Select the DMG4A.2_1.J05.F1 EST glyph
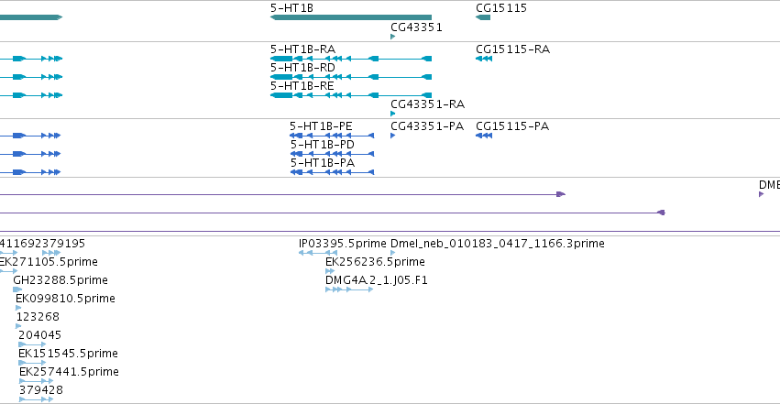The height and width of the screenshot is (404, 780). [x=349, y=289]
